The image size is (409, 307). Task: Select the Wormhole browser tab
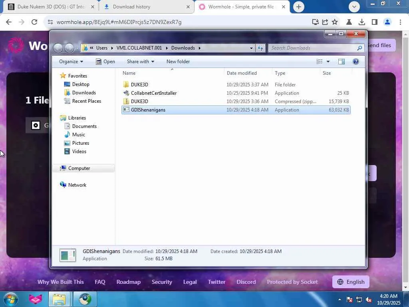[x=242, y=7]
